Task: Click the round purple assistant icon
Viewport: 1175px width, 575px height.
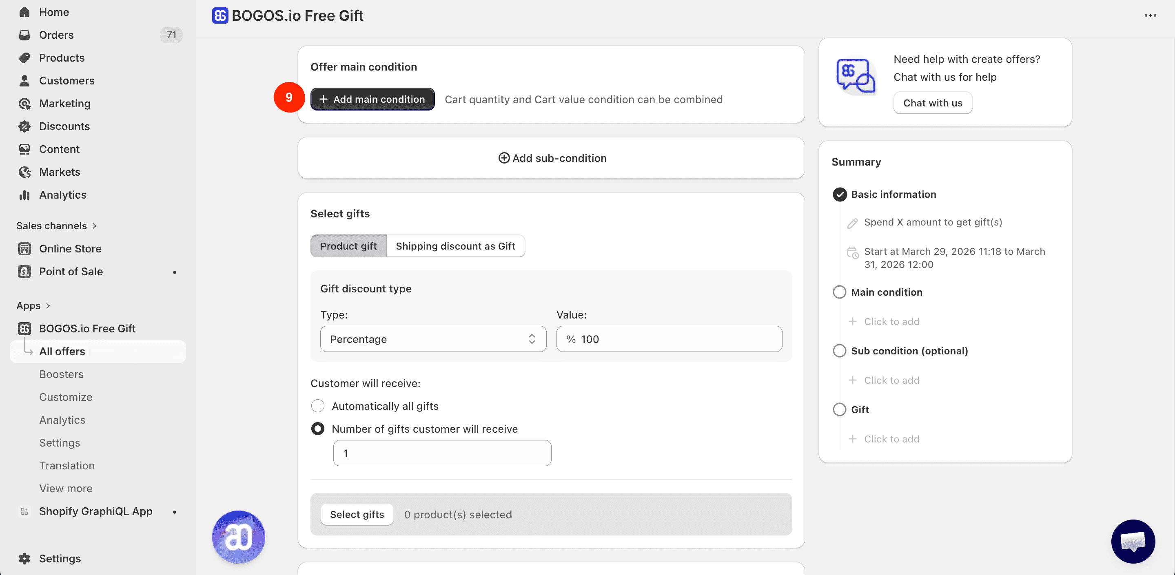Action: click(x=238, y=537)
